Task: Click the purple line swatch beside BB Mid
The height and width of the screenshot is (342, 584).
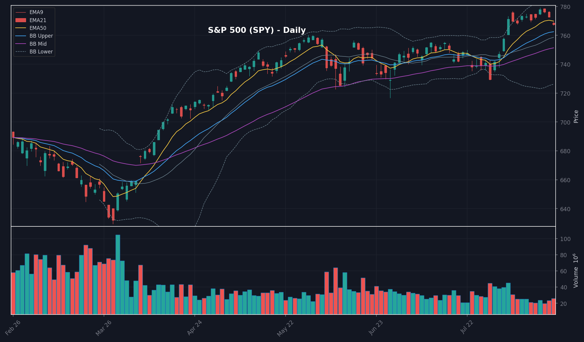Action: pyautogui.click(x=21, y=44)
